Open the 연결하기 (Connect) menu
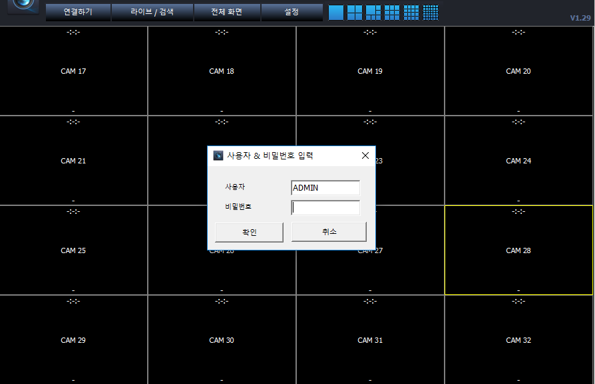Screen dimensions: 595x384 click(x=78, y=12)
